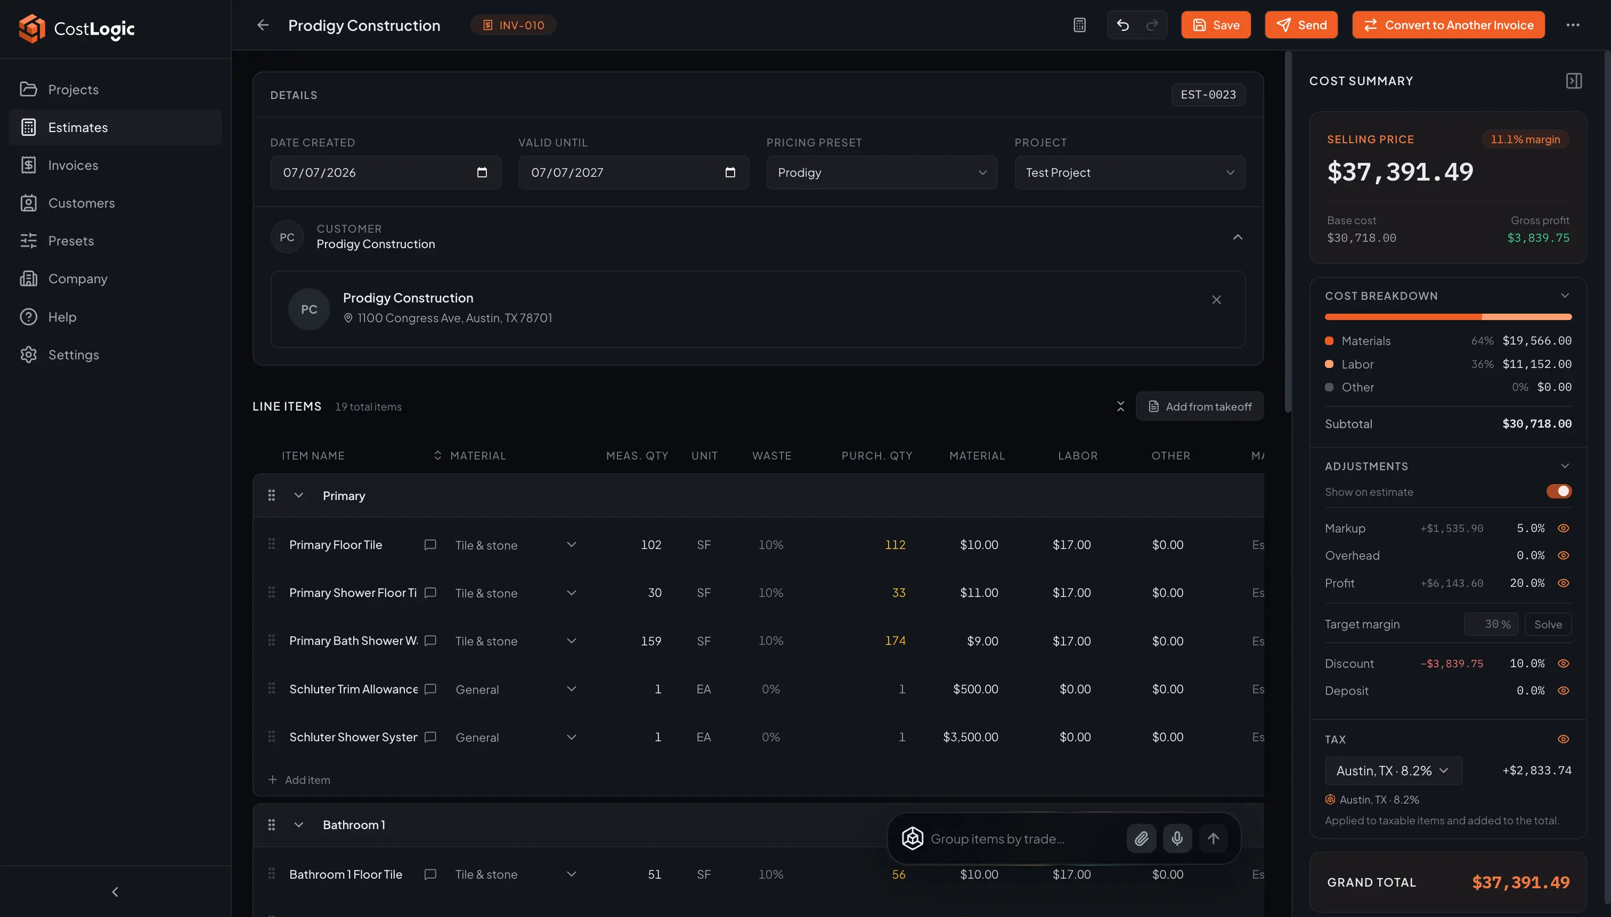Open Settings in the sidebar

(115, 355)
